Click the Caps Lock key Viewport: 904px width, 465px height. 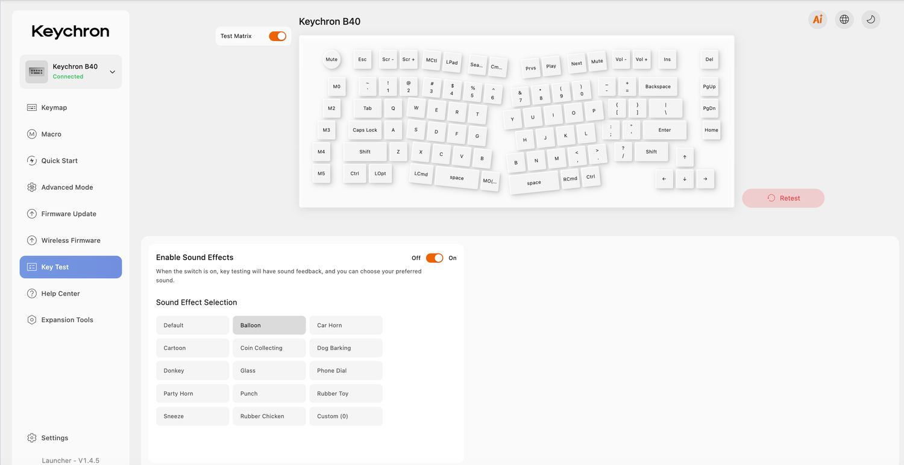click(x=365, y=130)
